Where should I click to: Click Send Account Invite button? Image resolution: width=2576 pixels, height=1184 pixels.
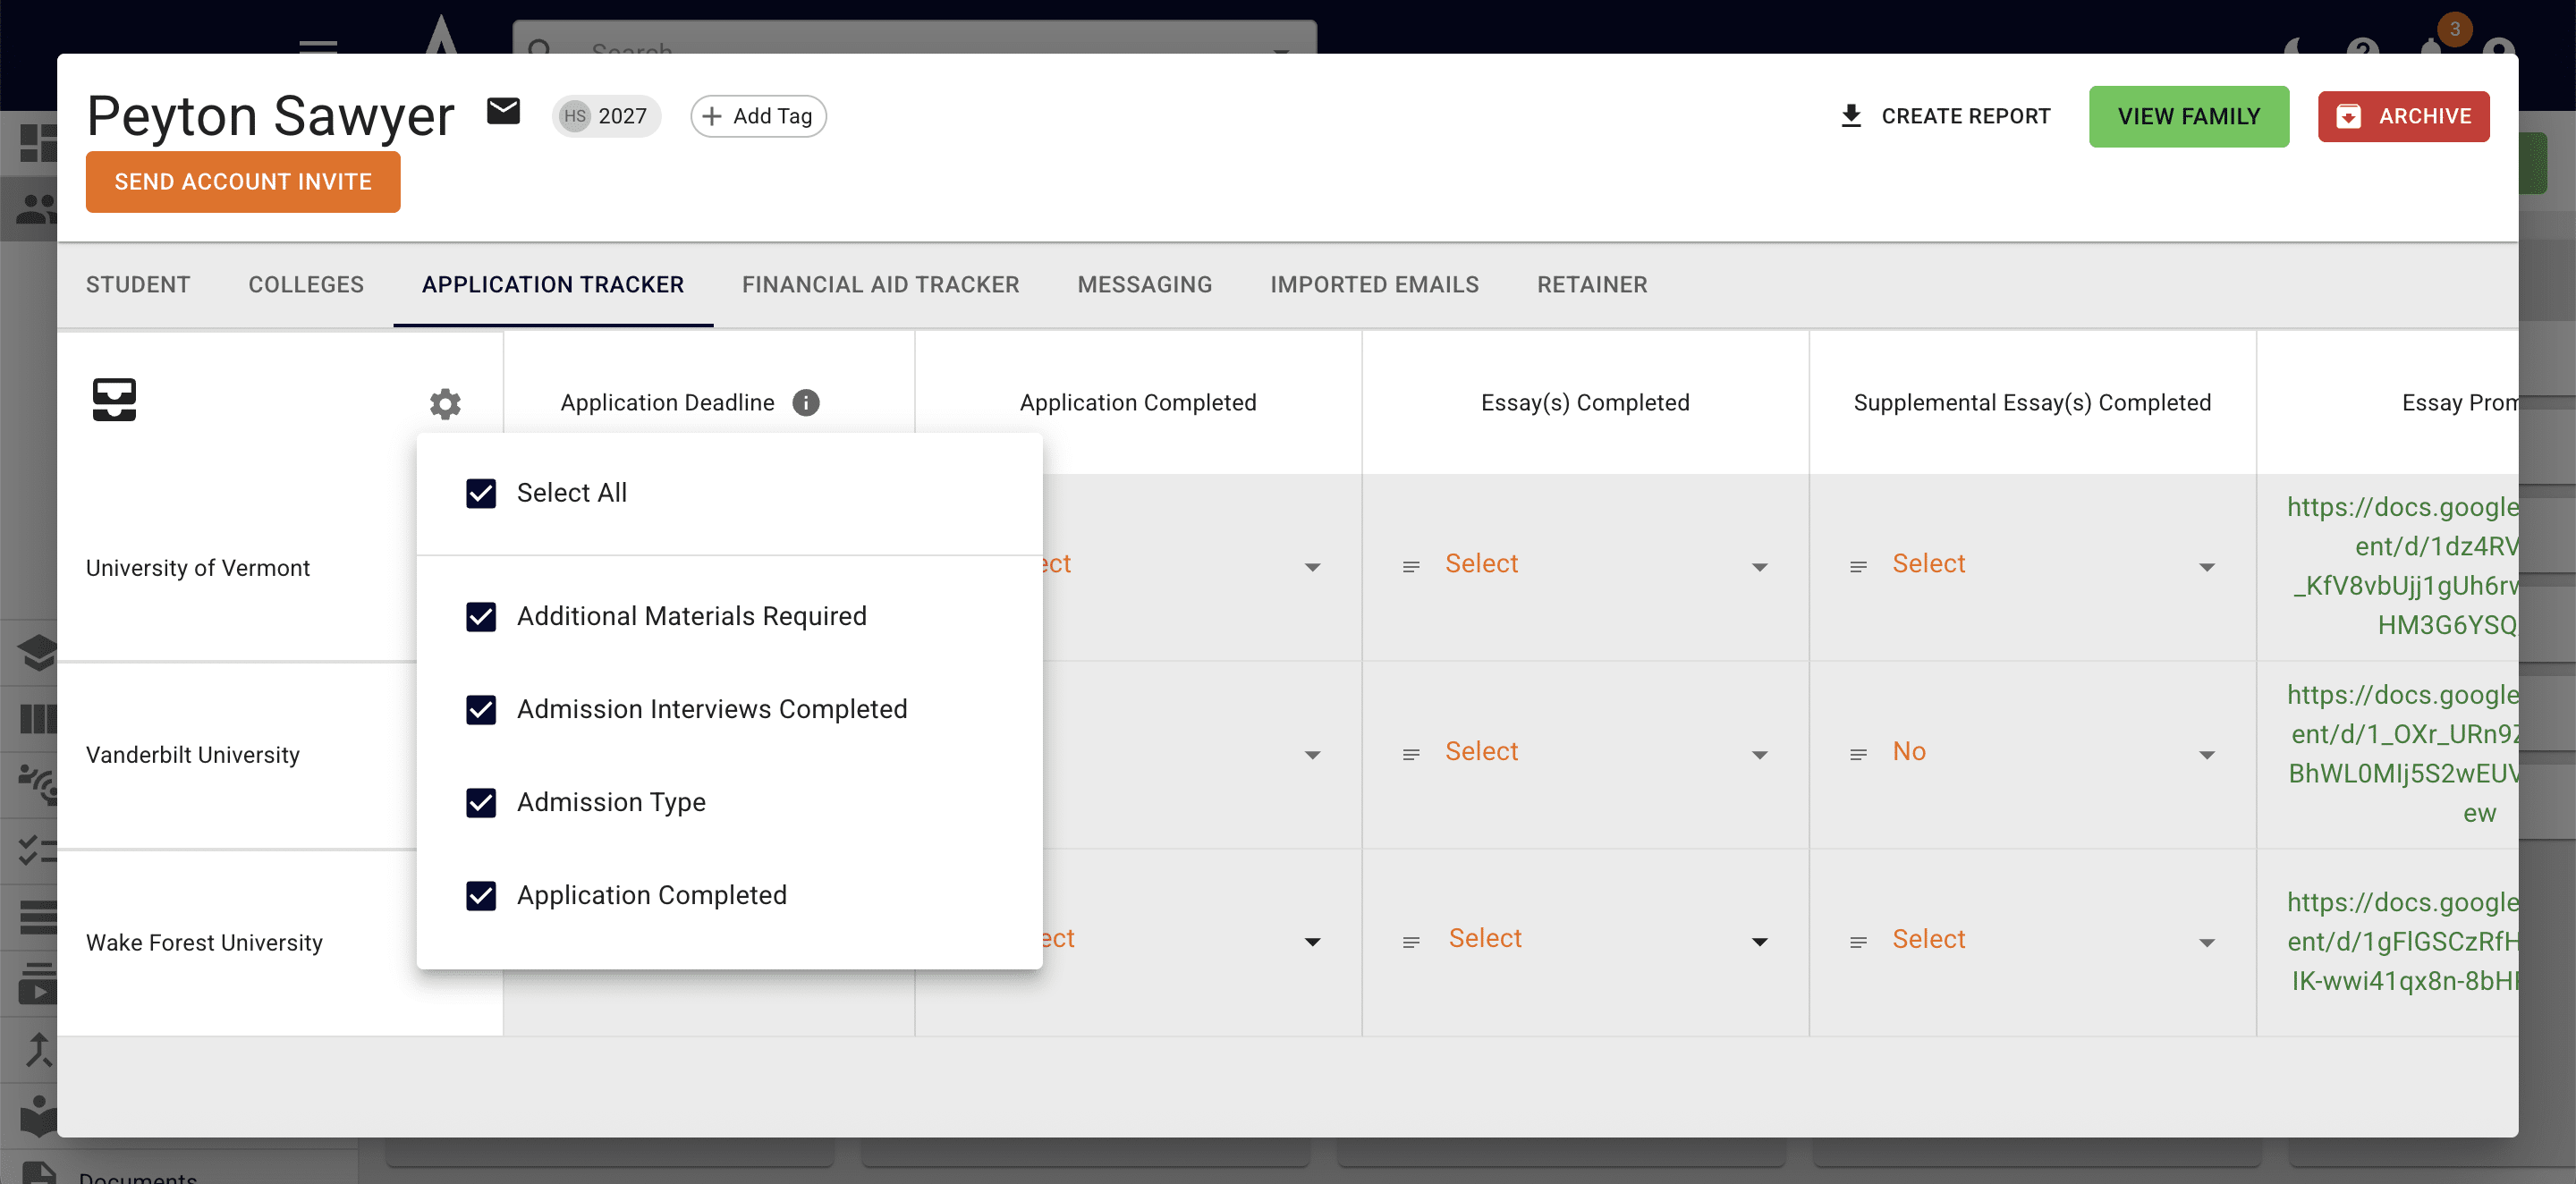point(243,182)
